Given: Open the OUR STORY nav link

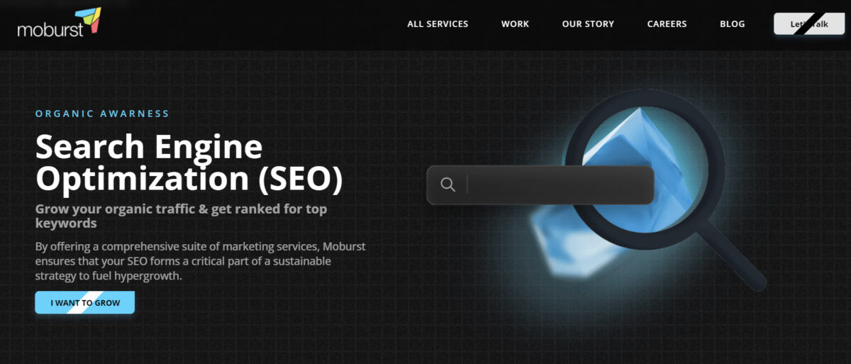Looking at the screenshot, I should click(x=588, y=24).
